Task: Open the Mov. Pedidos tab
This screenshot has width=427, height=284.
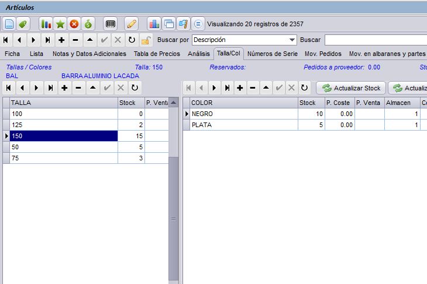Action: [323, 54]
